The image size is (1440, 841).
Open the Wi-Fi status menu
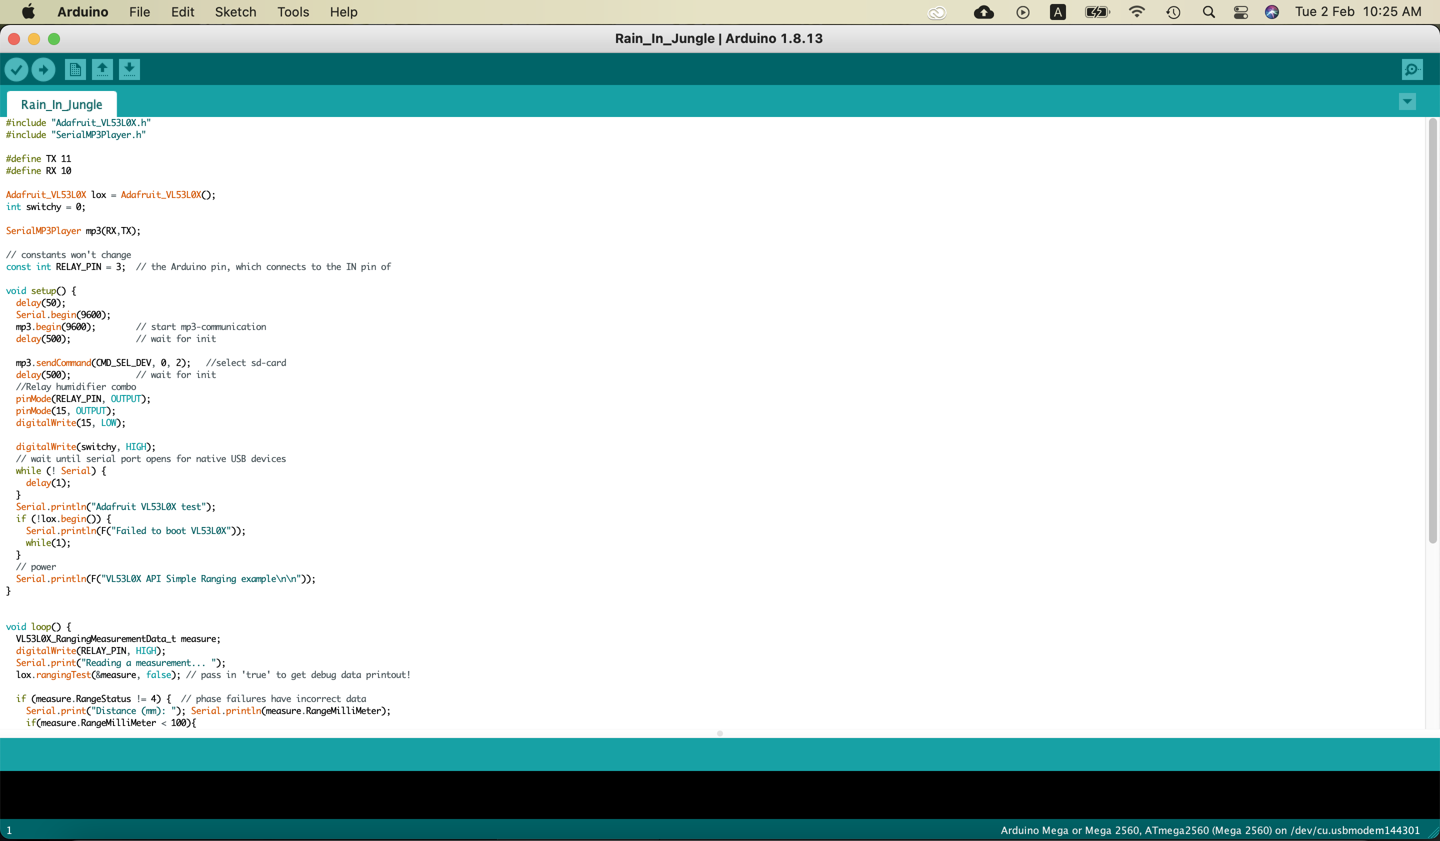click(1136, 12)
